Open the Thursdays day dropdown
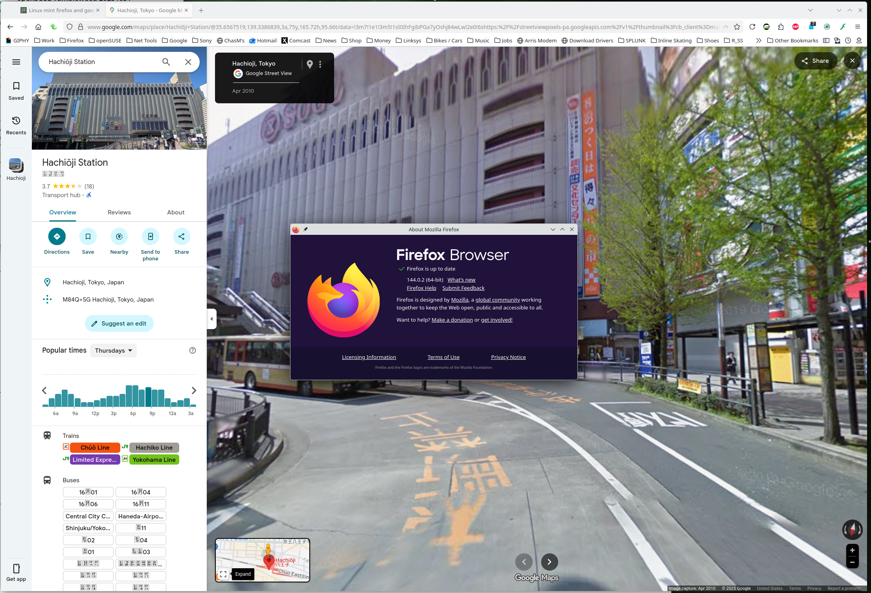This screenshot has height=593, width=871. coord(113,350)
